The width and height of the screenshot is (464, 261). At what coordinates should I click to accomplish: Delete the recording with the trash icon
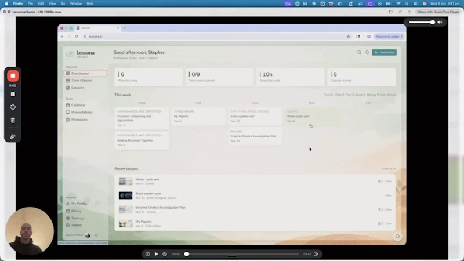[13, 120]
